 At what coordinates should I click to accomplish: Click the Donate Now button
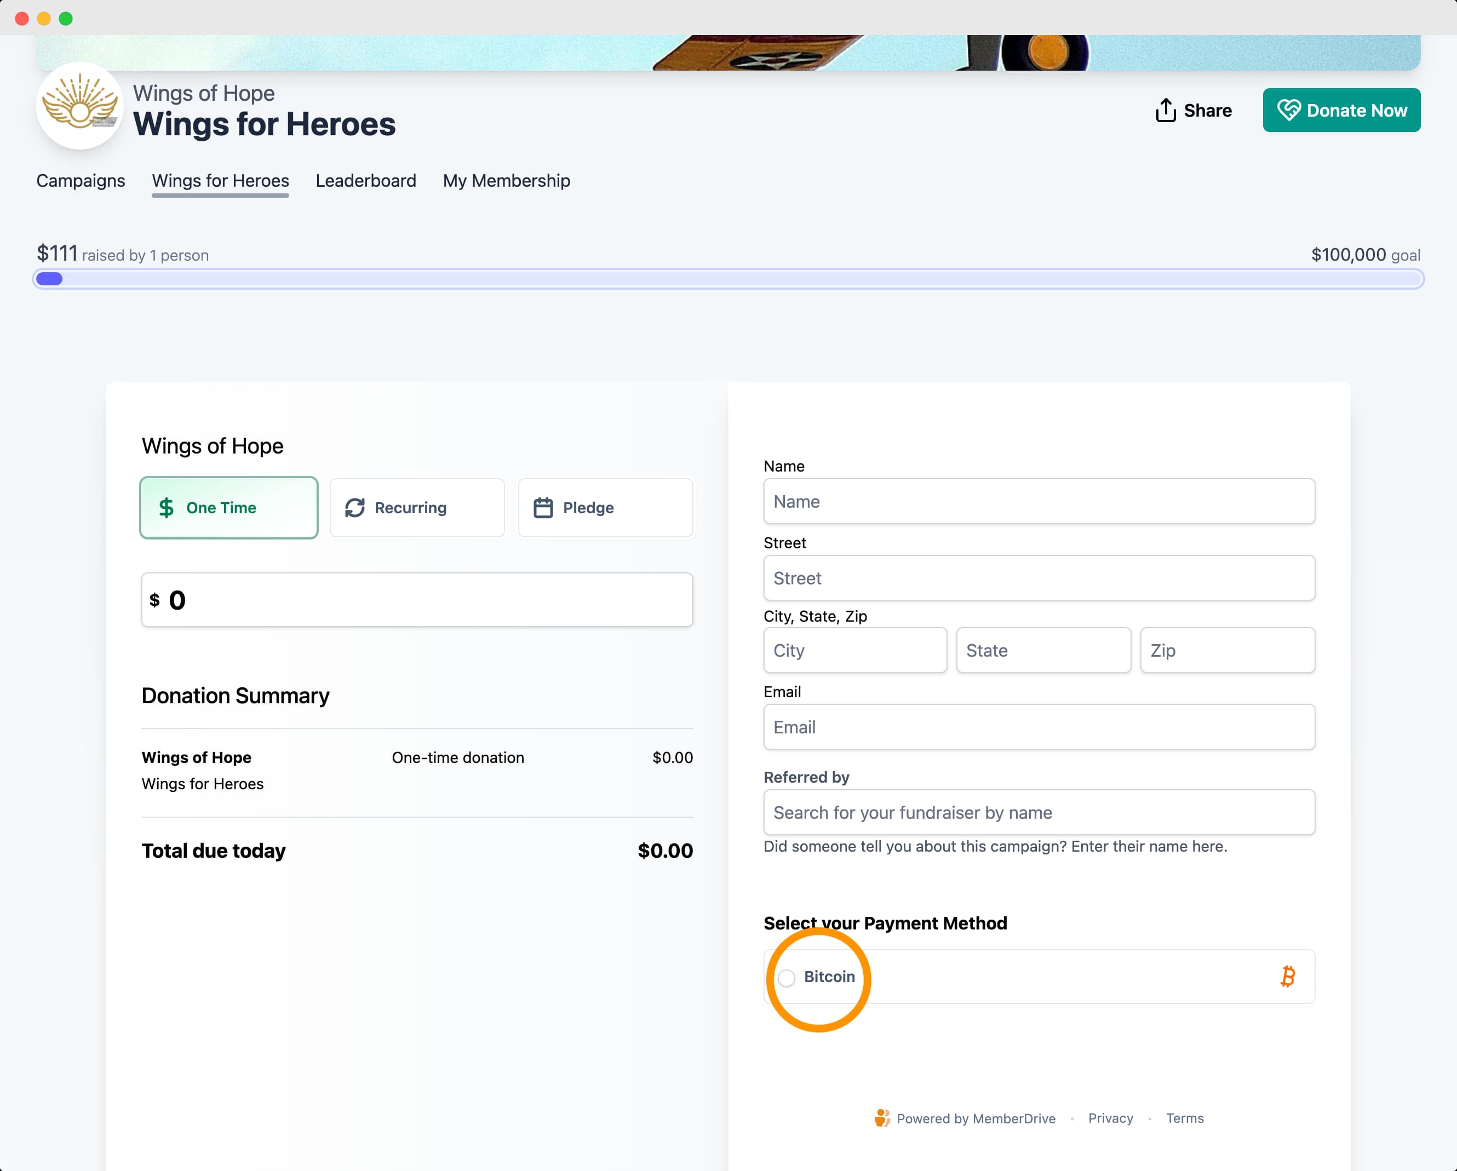tap(1341, 110)
